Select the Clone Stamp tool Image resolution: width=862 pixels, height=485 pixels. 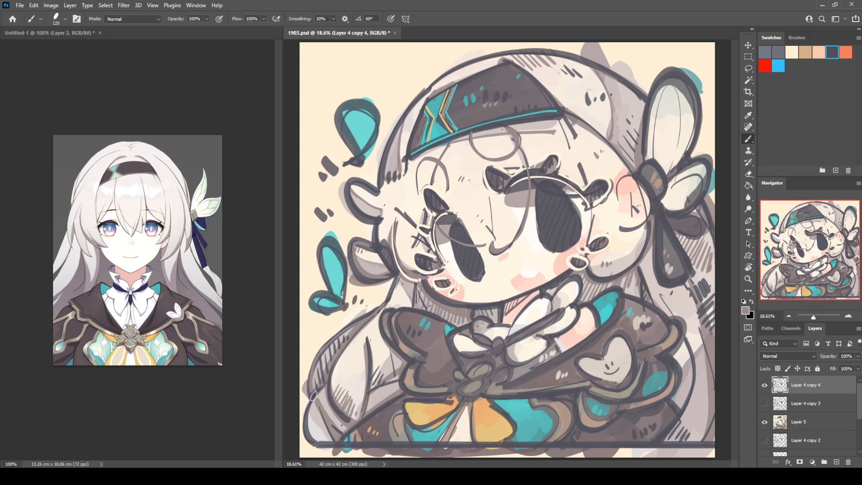pos(748,150)
